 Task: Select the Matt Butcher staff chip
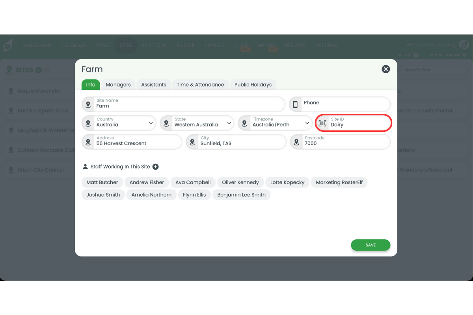pos(102,182)
